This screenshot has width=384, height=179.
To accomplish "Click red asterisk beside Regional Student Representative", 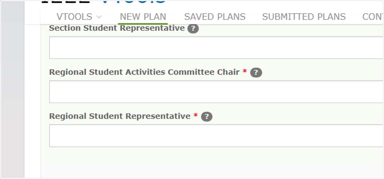I will point(196,115).
